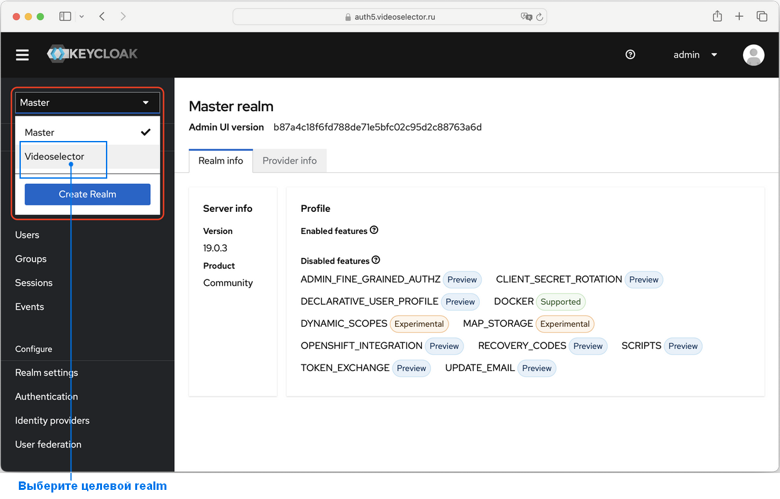This screenshot has width=780, height=499.
Task: Click DYNAMIC_SCOPES Experimental badge
Action: click(419, 324)
